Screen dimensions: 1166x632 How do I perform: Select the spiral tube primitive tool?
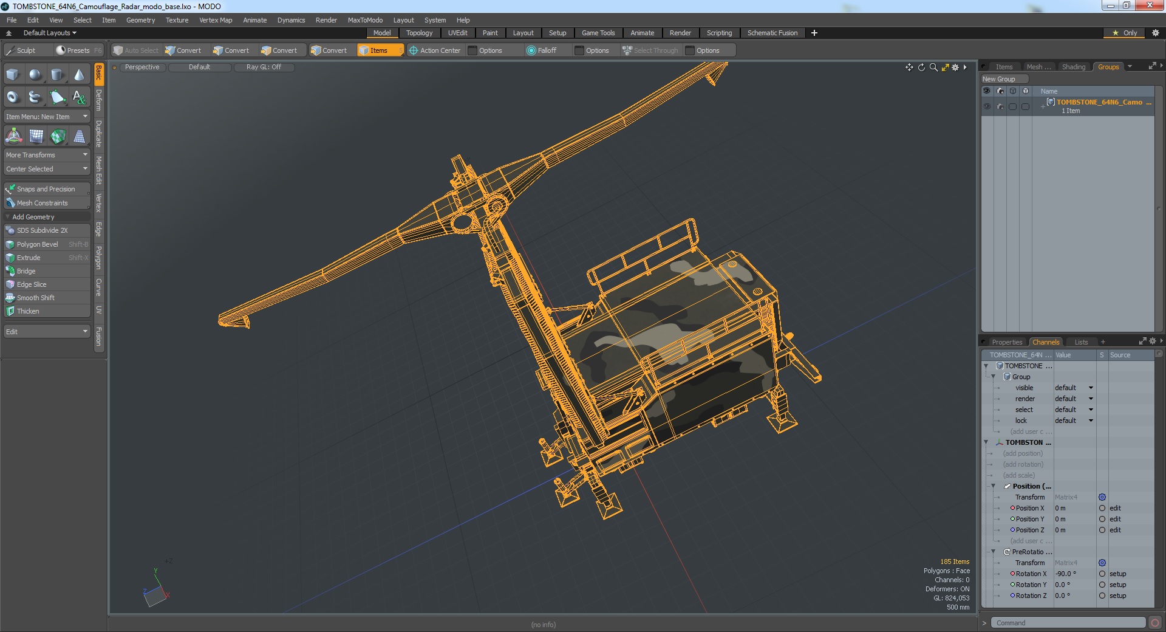click(35, 97)
